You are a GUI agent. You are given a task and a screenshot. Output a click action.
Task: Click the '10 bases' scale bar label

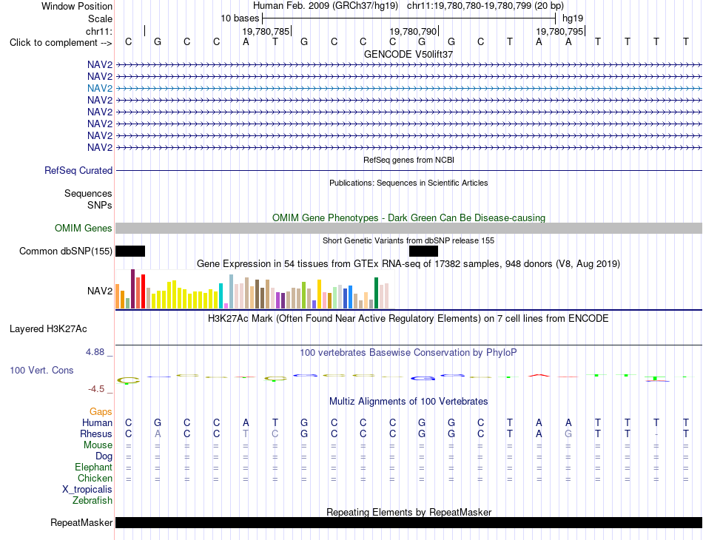[x=240, y=18]
